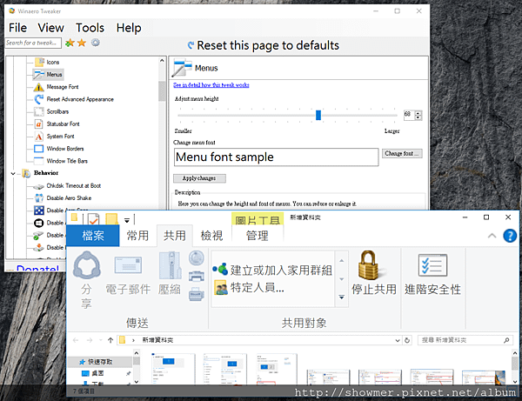Collapse the Behavior tree category
The image size is (522, 401).
coord(13,173)
